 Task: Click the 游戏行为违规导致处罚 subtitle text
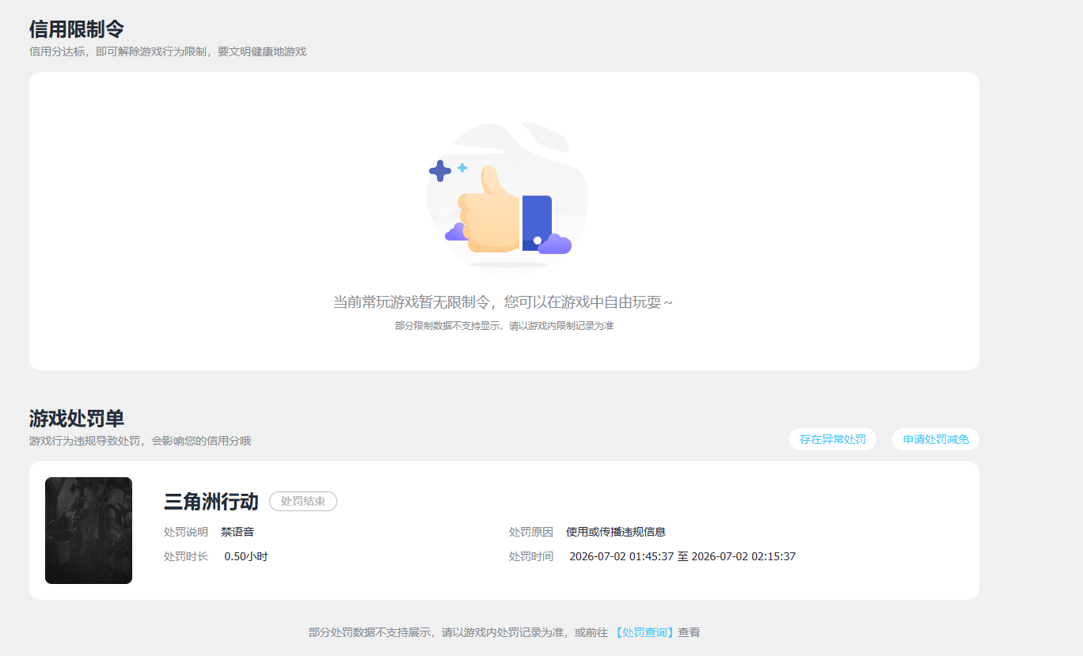(x=140, y=440)
